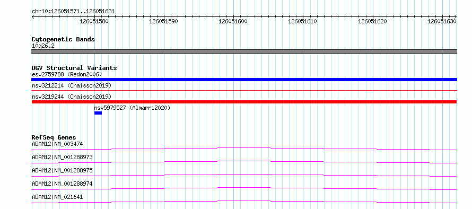The image size is (472, 209).
Task: Click the magenta NM_001288975 intron line
Action: click(244, 175)
